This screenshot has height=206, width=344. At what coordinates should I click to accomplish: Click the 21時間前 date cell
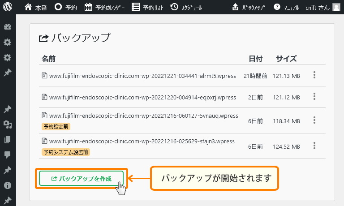255,76
